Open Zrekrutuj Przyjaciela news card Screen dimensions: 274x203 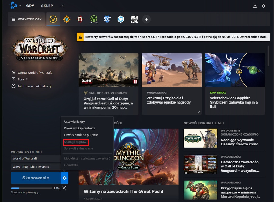point(172,84)
